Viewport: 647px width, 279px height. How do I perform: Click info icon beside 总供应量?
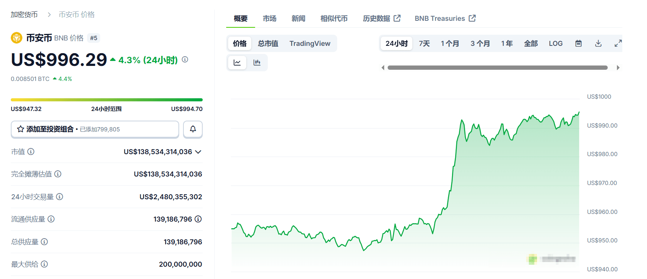(44, 242)
